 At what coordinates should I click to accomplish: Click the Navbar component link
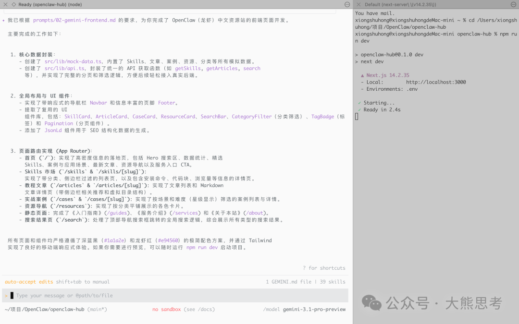99,102
